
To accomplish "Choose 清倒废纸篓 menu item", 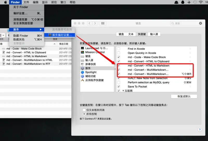I will pos(27,19).
